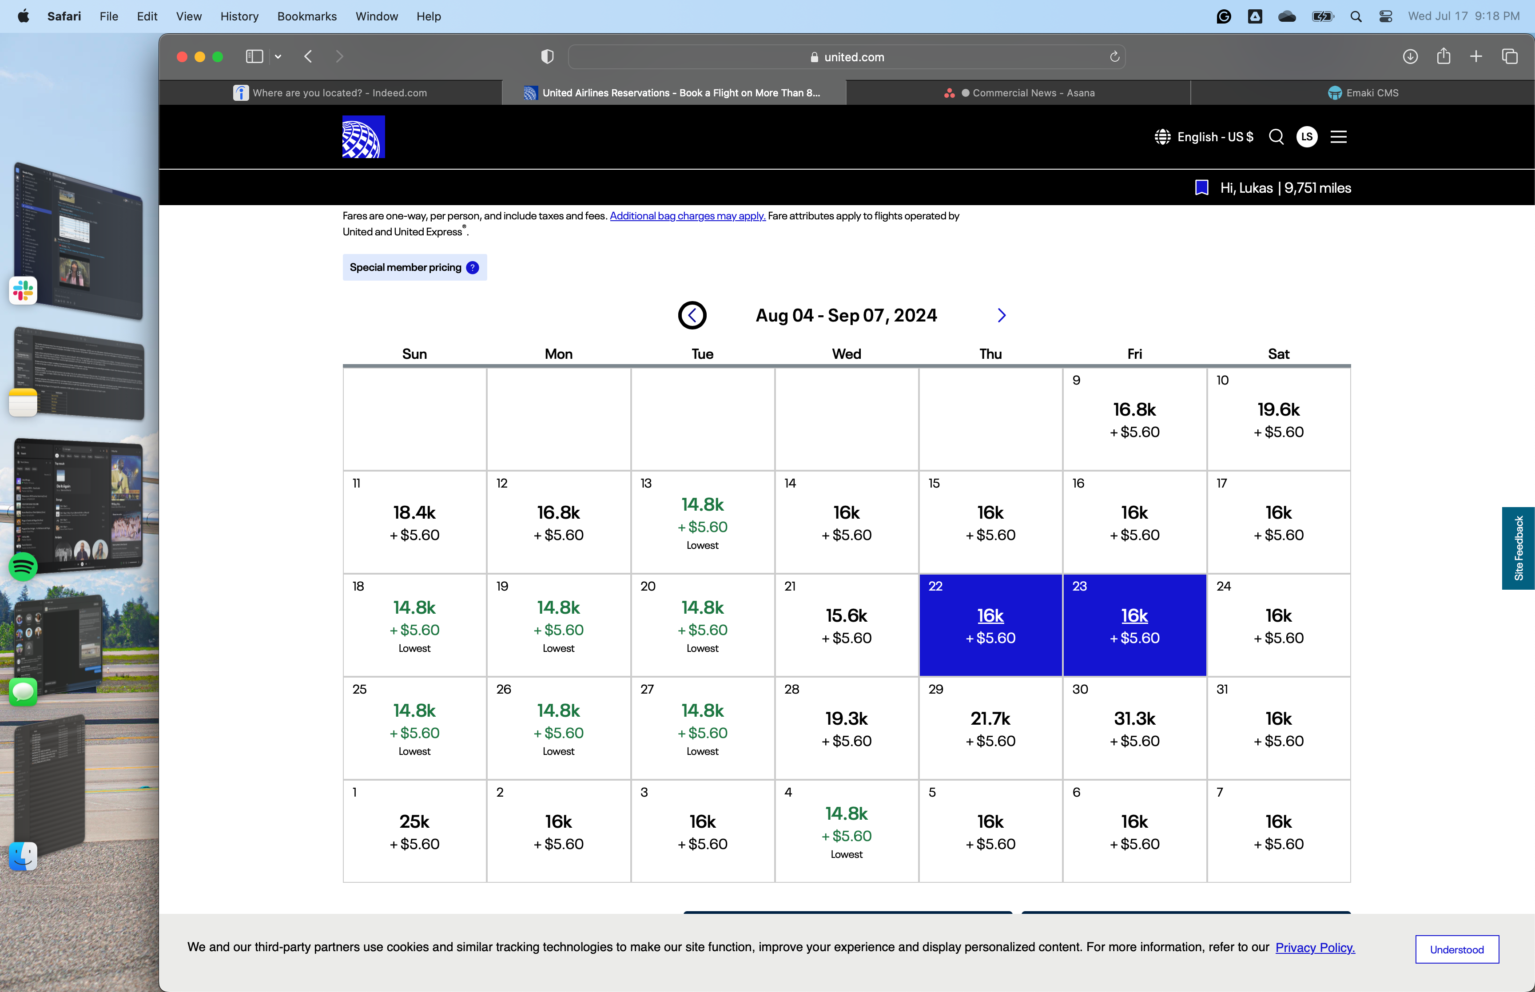
Task: Open Safari tab overview
Action: [1509, 57]
